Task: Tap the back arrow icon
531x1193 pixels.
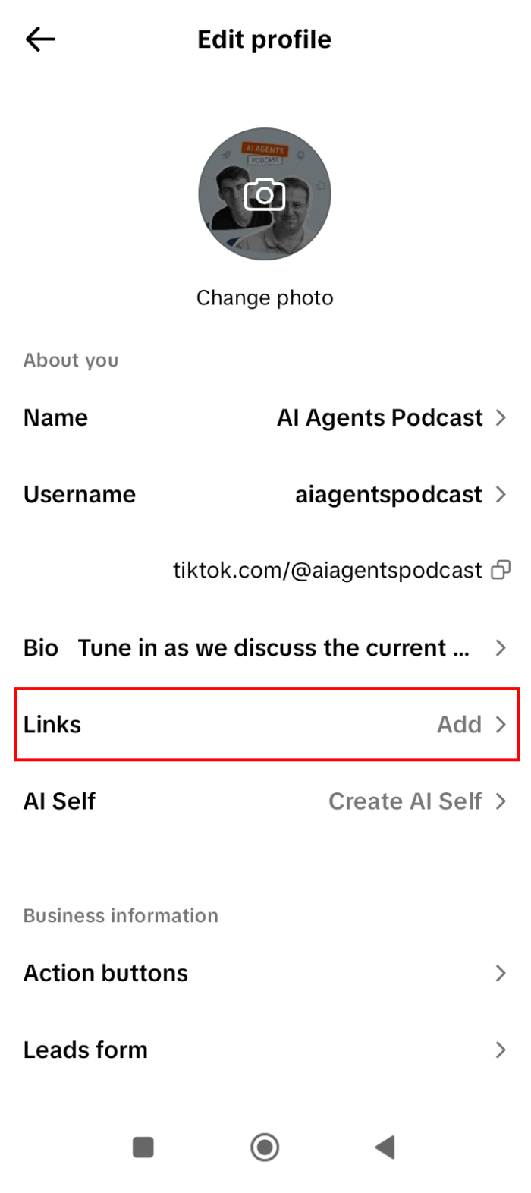Action: (x=40, y=39)
